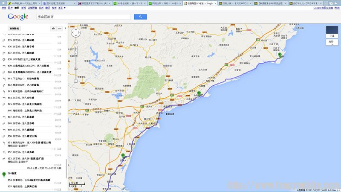Open the 帮助 help link

(x=338, y=8)
